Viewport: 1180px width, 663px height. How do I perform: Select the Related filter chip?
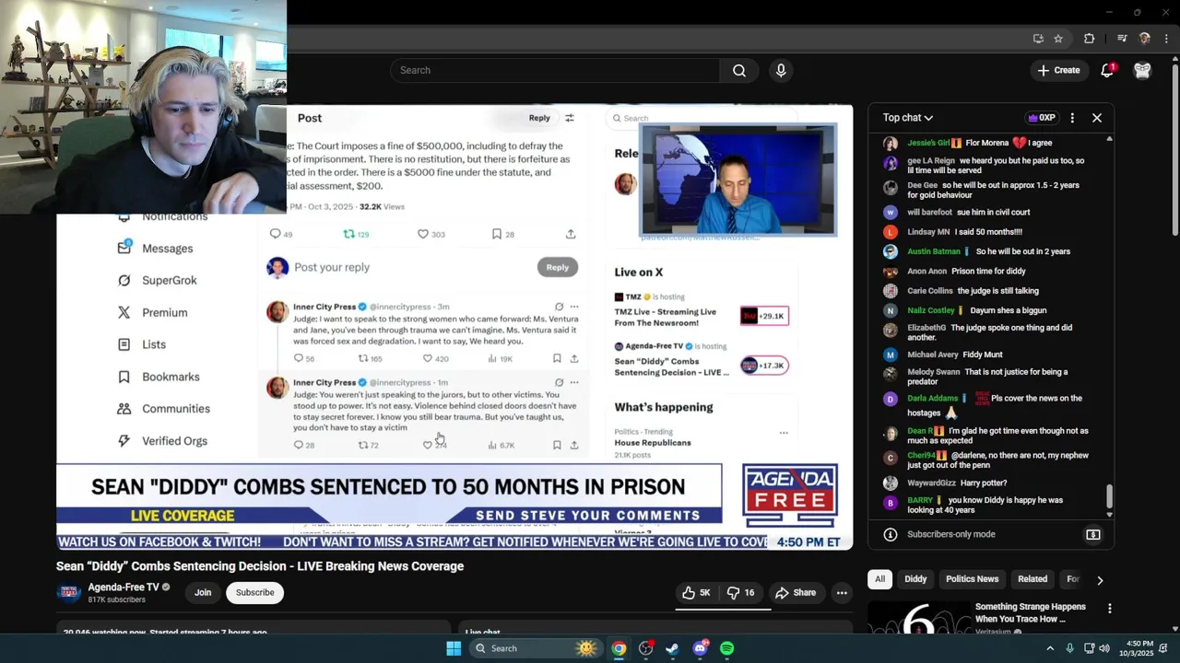click(x=1032, y=579)
